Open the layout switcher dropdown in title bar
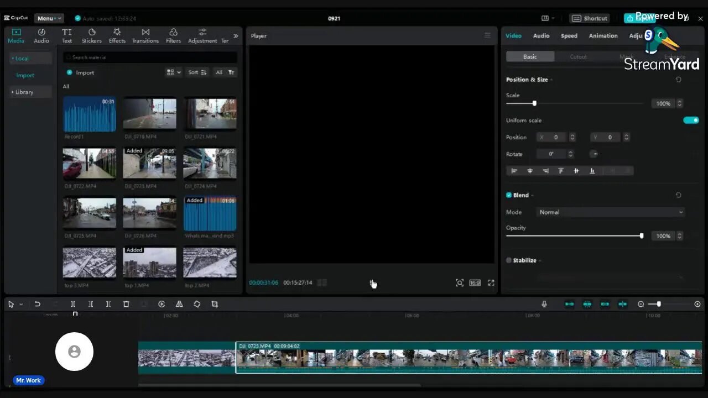Viewport: 708px width, 398px height. [548, 18]
